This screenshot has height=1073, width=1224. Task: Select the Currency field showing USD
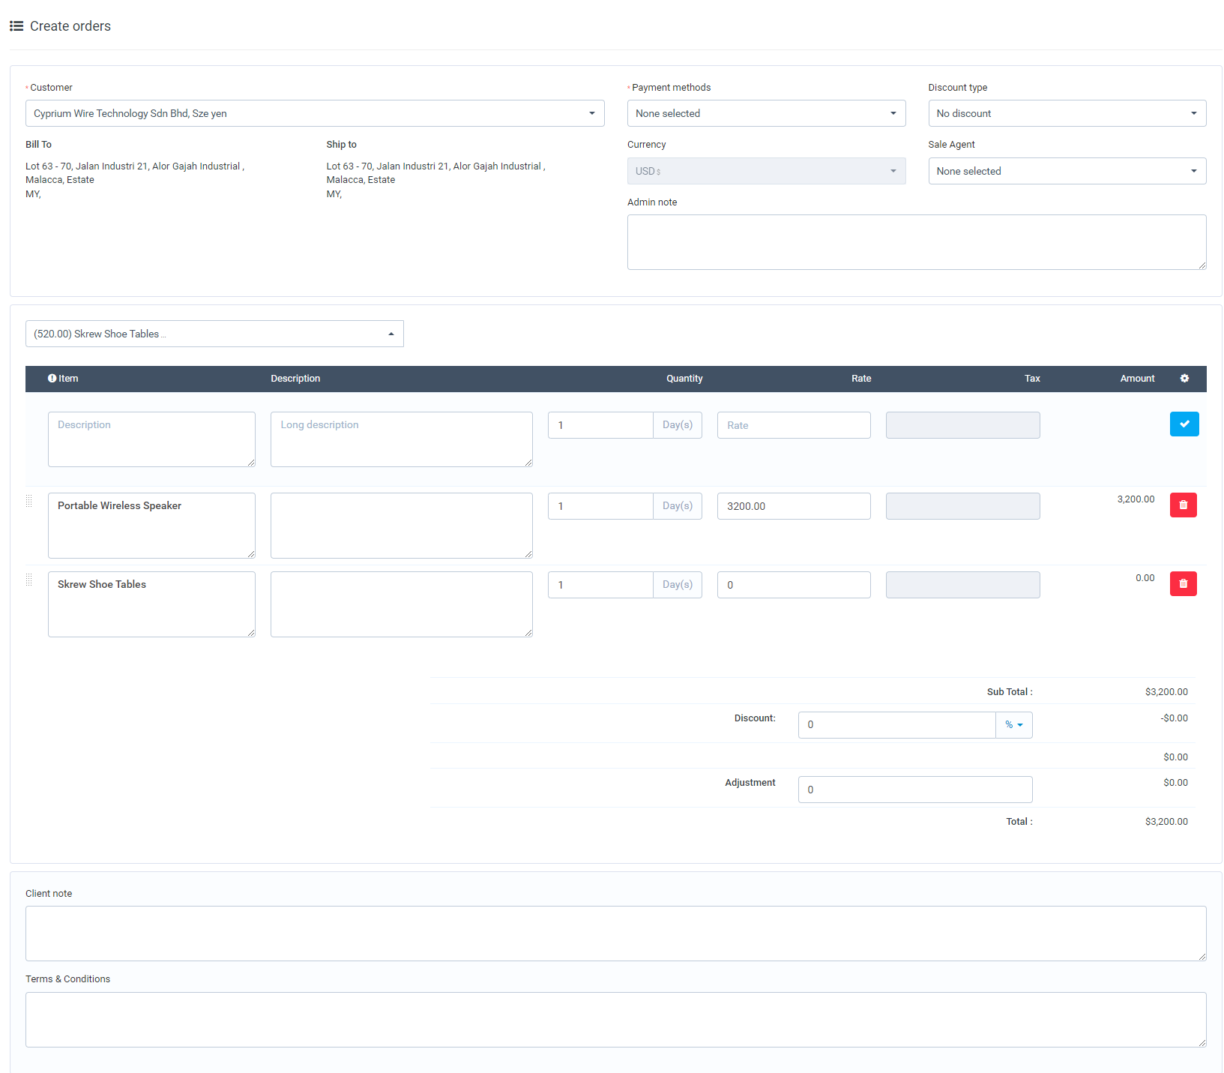tap(766, 171)
